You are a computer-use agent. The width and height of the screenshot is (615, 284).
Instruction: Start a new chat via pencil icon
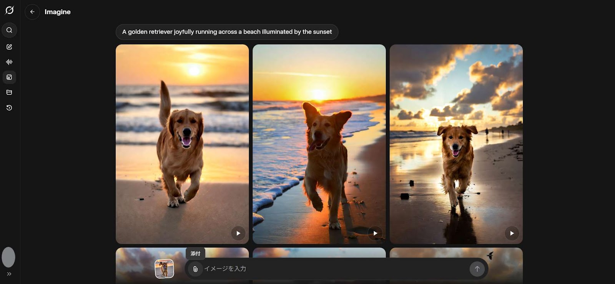[x=9, y=47]
